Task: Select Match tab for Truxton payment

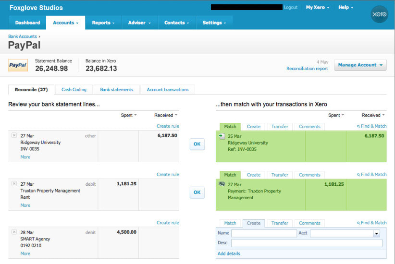Action: pyautogui.click(x=230, y=175)
